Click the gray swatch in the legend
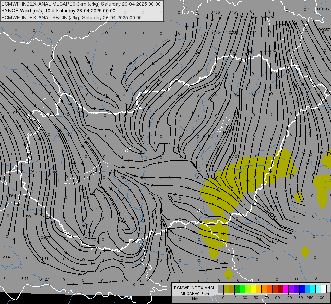Viewport: 331px width, 304px height. click(x=221, y=289)
